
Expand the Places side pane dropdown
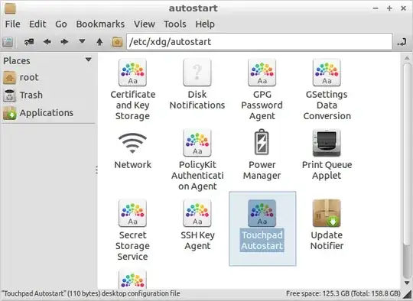[89, 60]
